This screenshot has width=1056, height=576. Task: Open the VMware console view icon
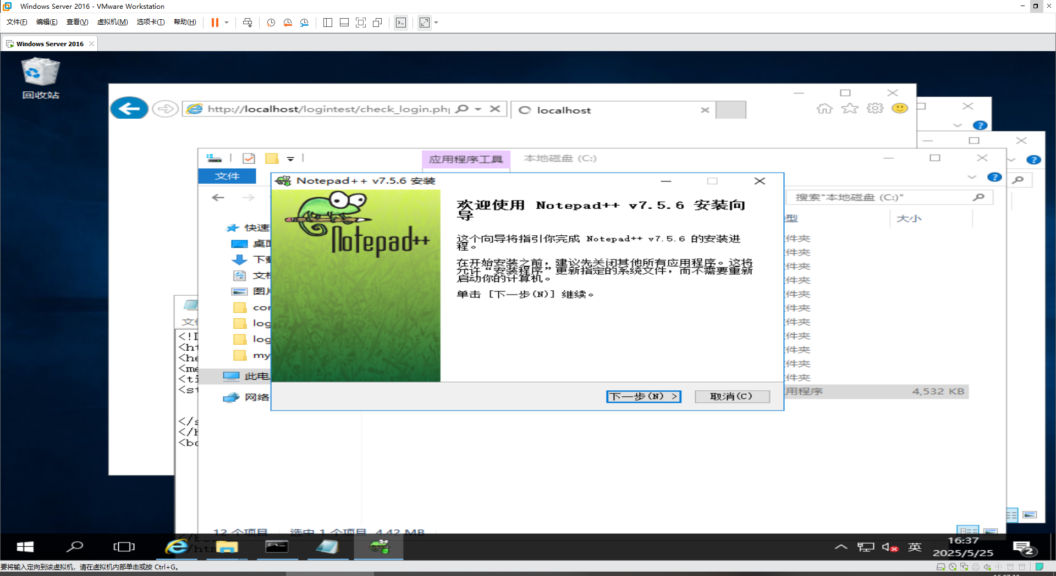coord(401,23)
